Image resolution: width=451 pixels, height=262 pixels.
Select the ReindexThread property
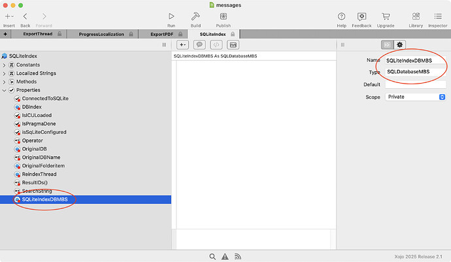point(86,174)
